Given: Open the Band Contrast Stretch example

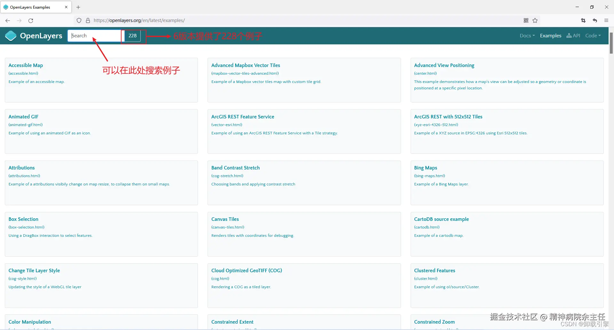Looking at the screenshot, I should point(235,168).
